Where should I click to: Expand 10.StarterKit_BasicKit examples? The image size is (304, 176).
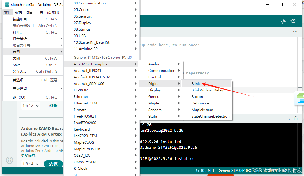(102, 42)
